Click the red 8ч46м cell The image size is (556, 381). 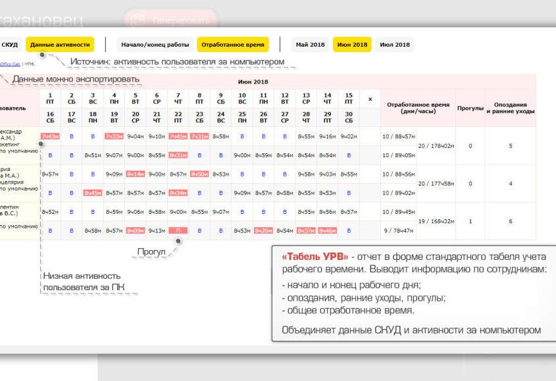[x=327, y=230]
